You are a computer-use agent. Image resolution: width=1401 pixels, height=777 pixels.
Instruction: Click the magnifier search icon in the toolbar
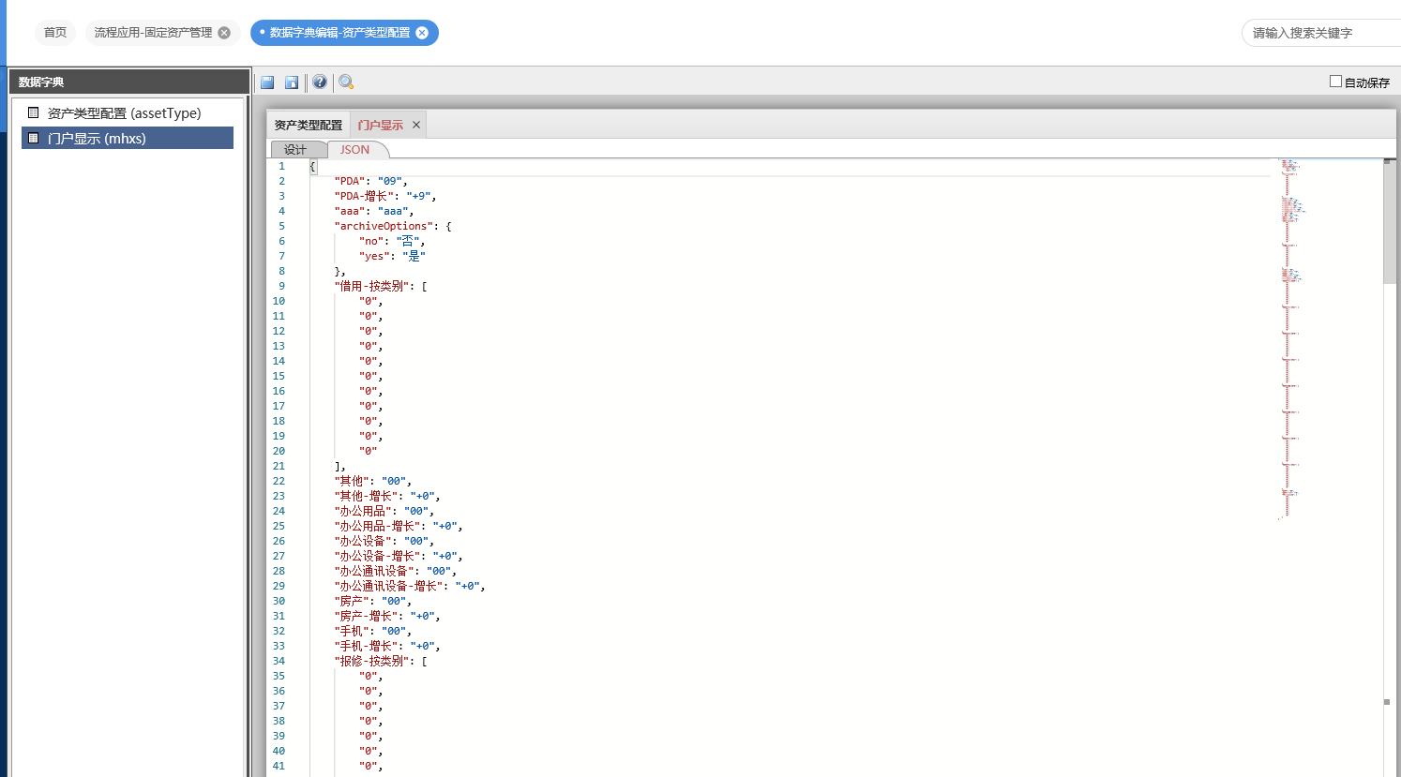tap(346, 82)
